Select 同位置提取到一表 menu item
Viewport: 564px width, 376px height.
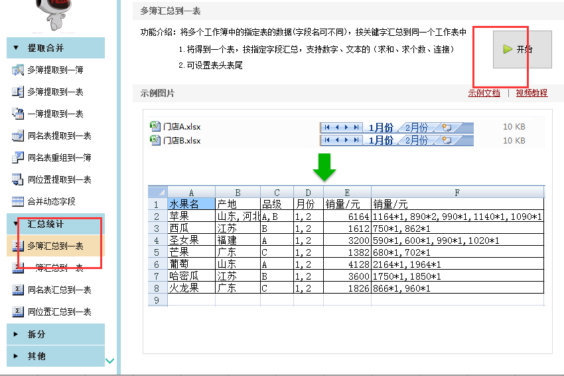(x=56, y=179)
